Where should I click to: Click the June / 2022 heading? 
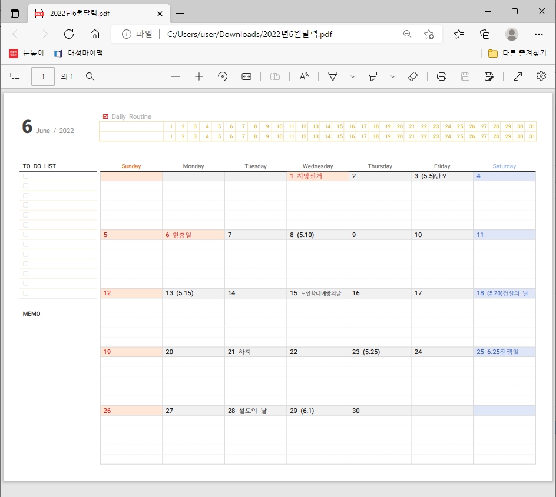tap(55, 131)
